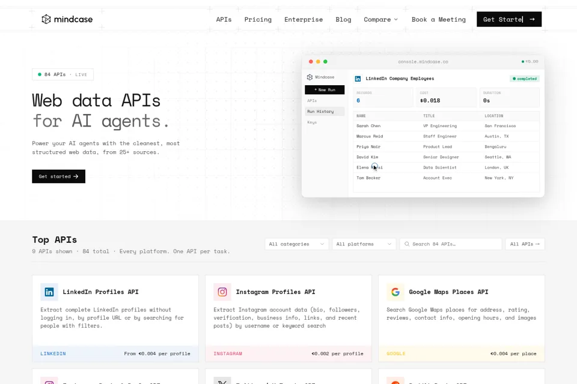
Task: Click the black Get Started header button
Action: [x=509, y=19]
